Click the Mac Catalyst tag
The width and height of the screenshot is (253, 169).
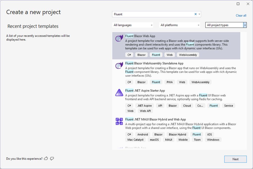pyautogui.click(x=135, y=140)
